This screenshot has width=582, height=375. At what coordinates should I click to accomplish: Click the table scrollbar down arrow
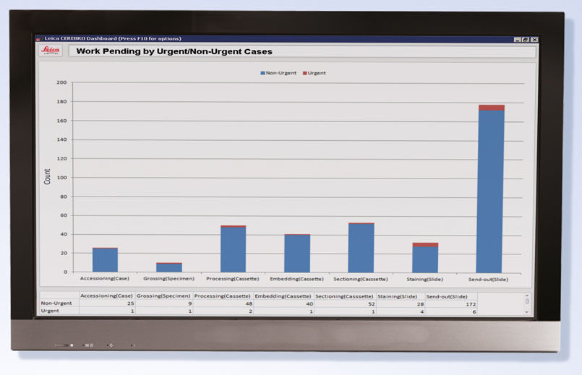point(526,311)
